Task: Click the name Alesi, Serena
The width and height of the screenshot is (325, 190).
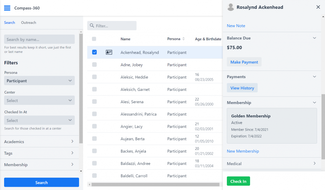Action: pos(132,102)
